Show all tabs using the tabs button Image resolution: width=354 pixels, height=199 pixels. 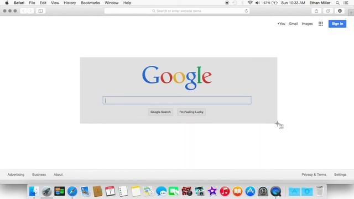[x=328, y=11]
